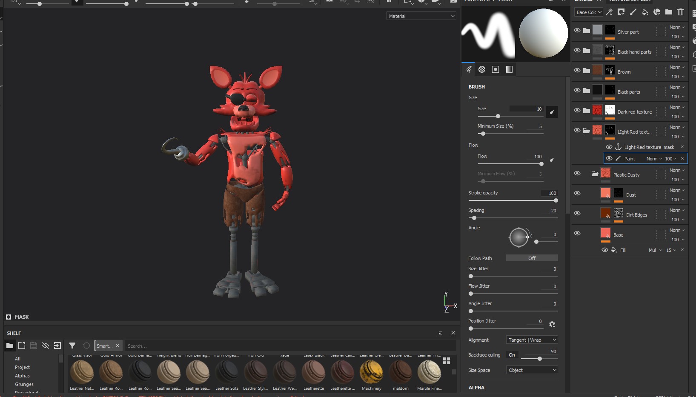
Task: Adjust the Spacing slider handle
Action: click(x=474, y=218)
